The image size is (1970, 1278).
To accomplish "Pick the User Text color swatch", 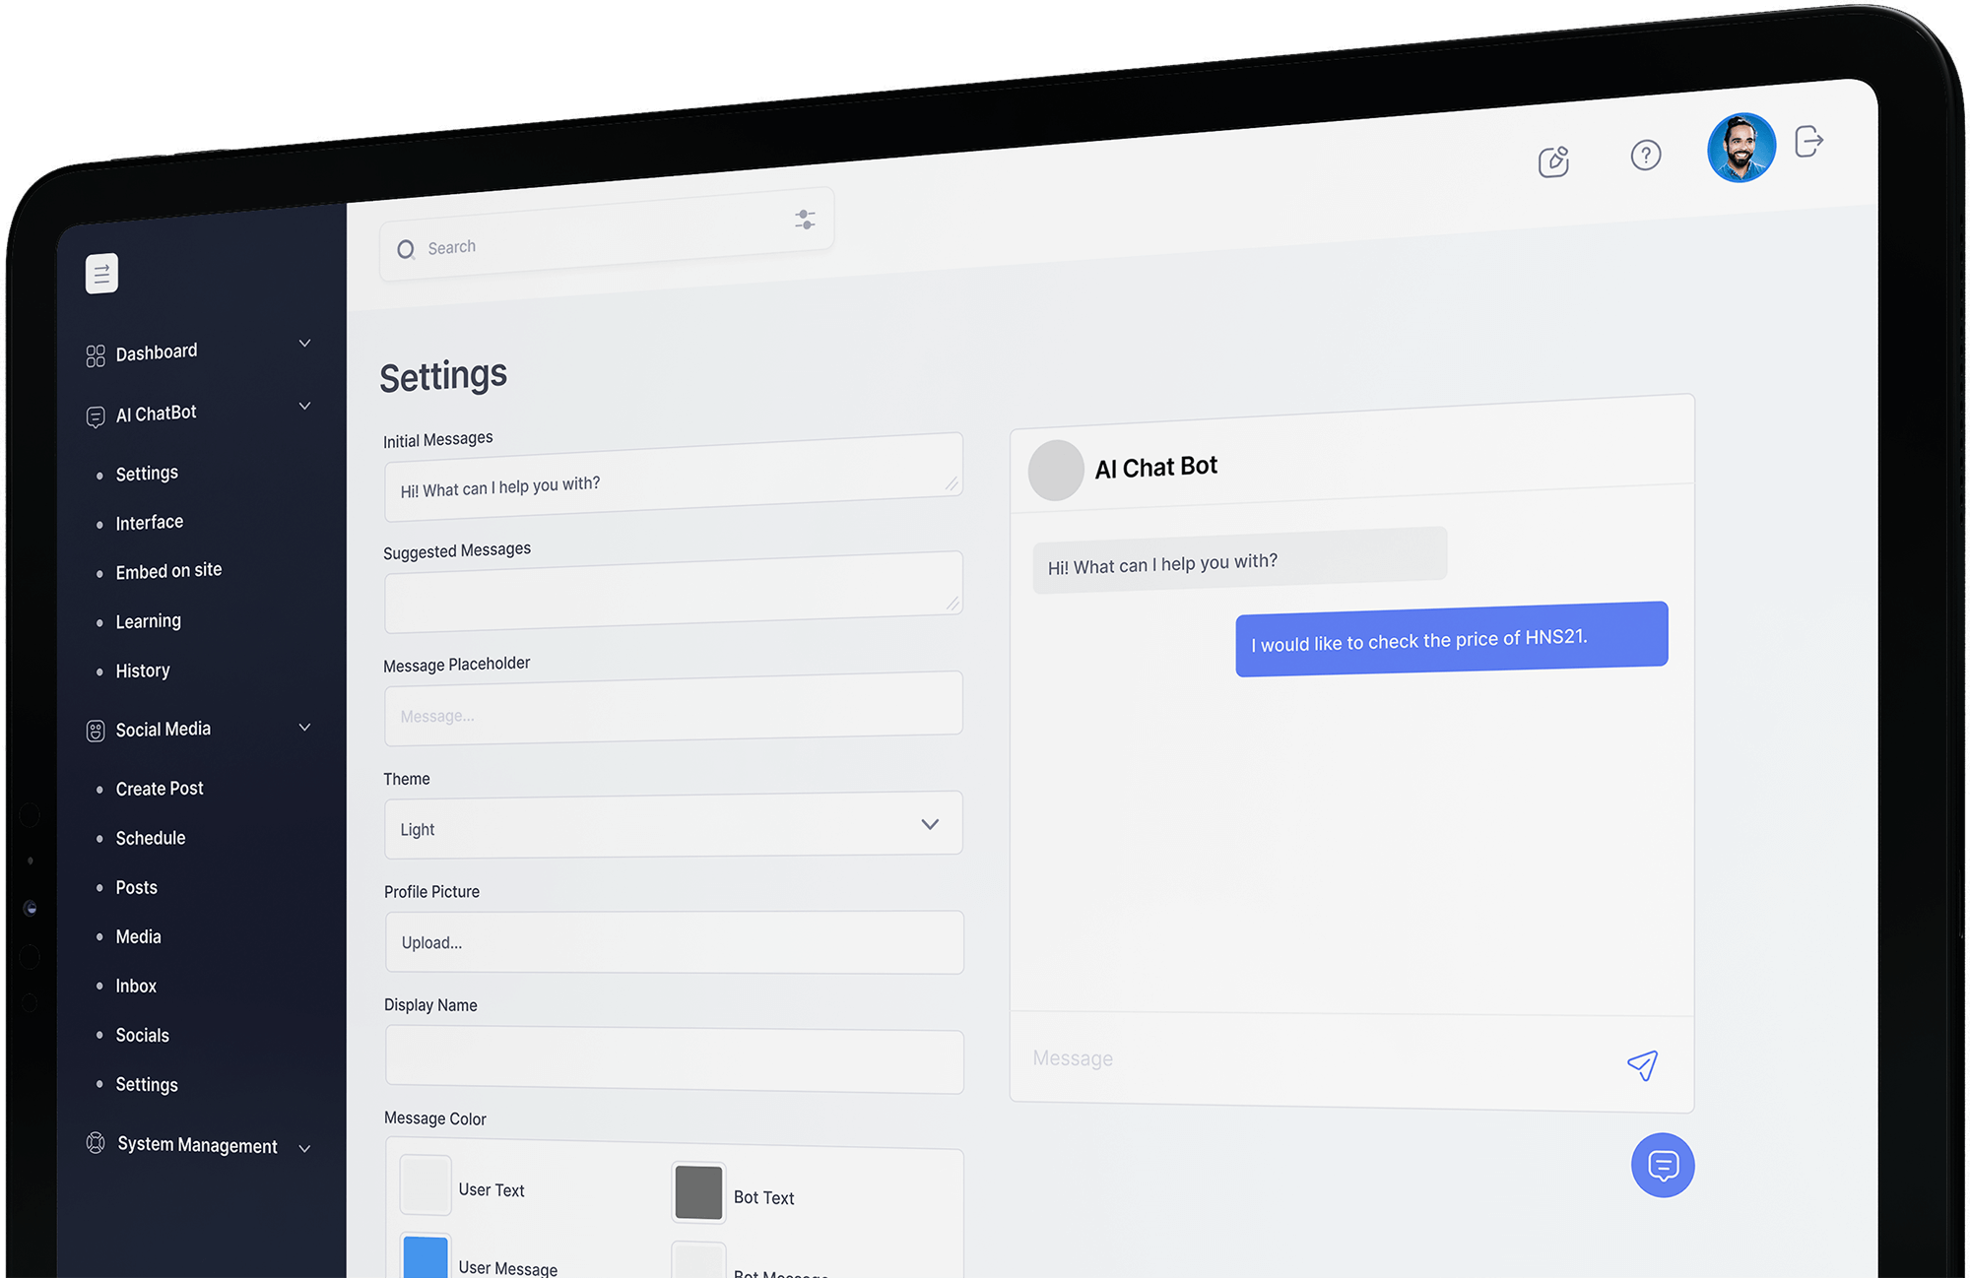I will coord(426,1185).
